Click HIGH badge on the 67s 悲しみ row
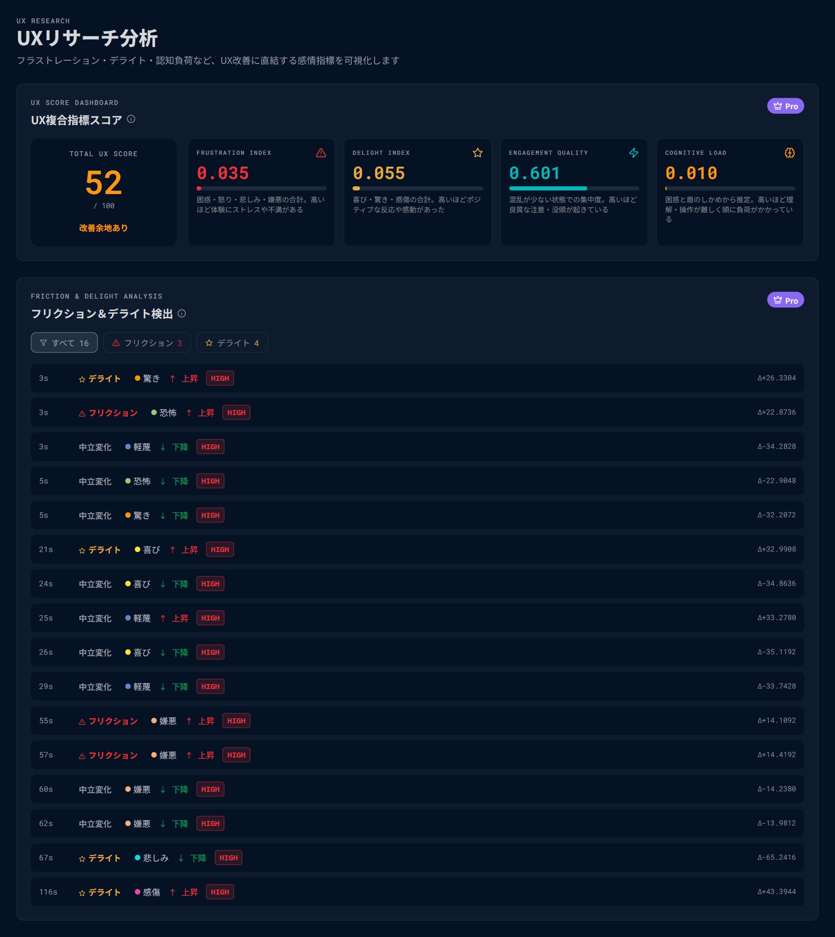The height and width of the screenshot is (937, 835). point(229,858)
